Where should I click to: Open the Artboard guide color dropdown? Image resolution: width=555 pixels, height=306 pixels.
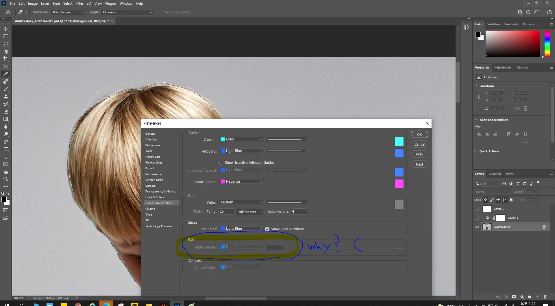coord(241,151)
